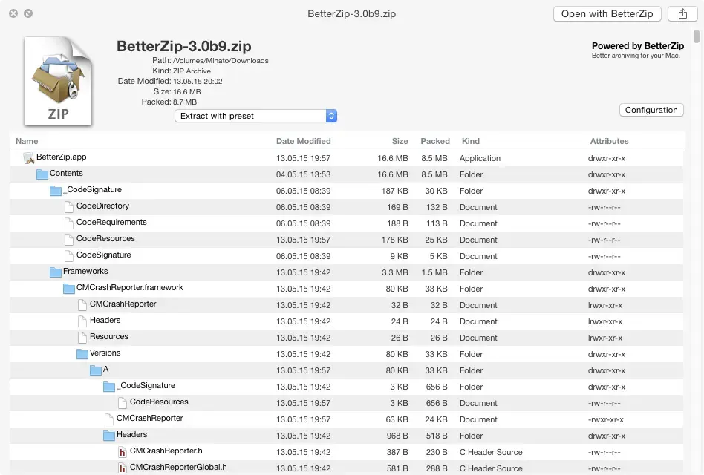
Task: Click the C header icon for CMCrashReporter.h
Action: pos(122,451)
